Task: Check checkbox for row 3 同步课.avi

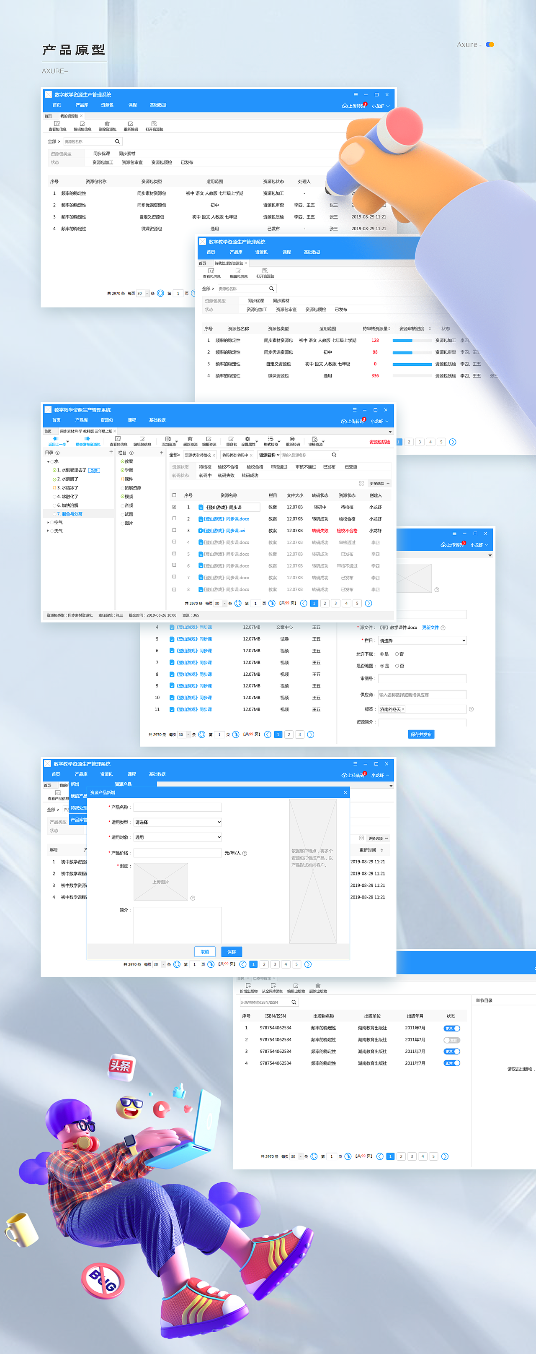Action: [174, 530]
